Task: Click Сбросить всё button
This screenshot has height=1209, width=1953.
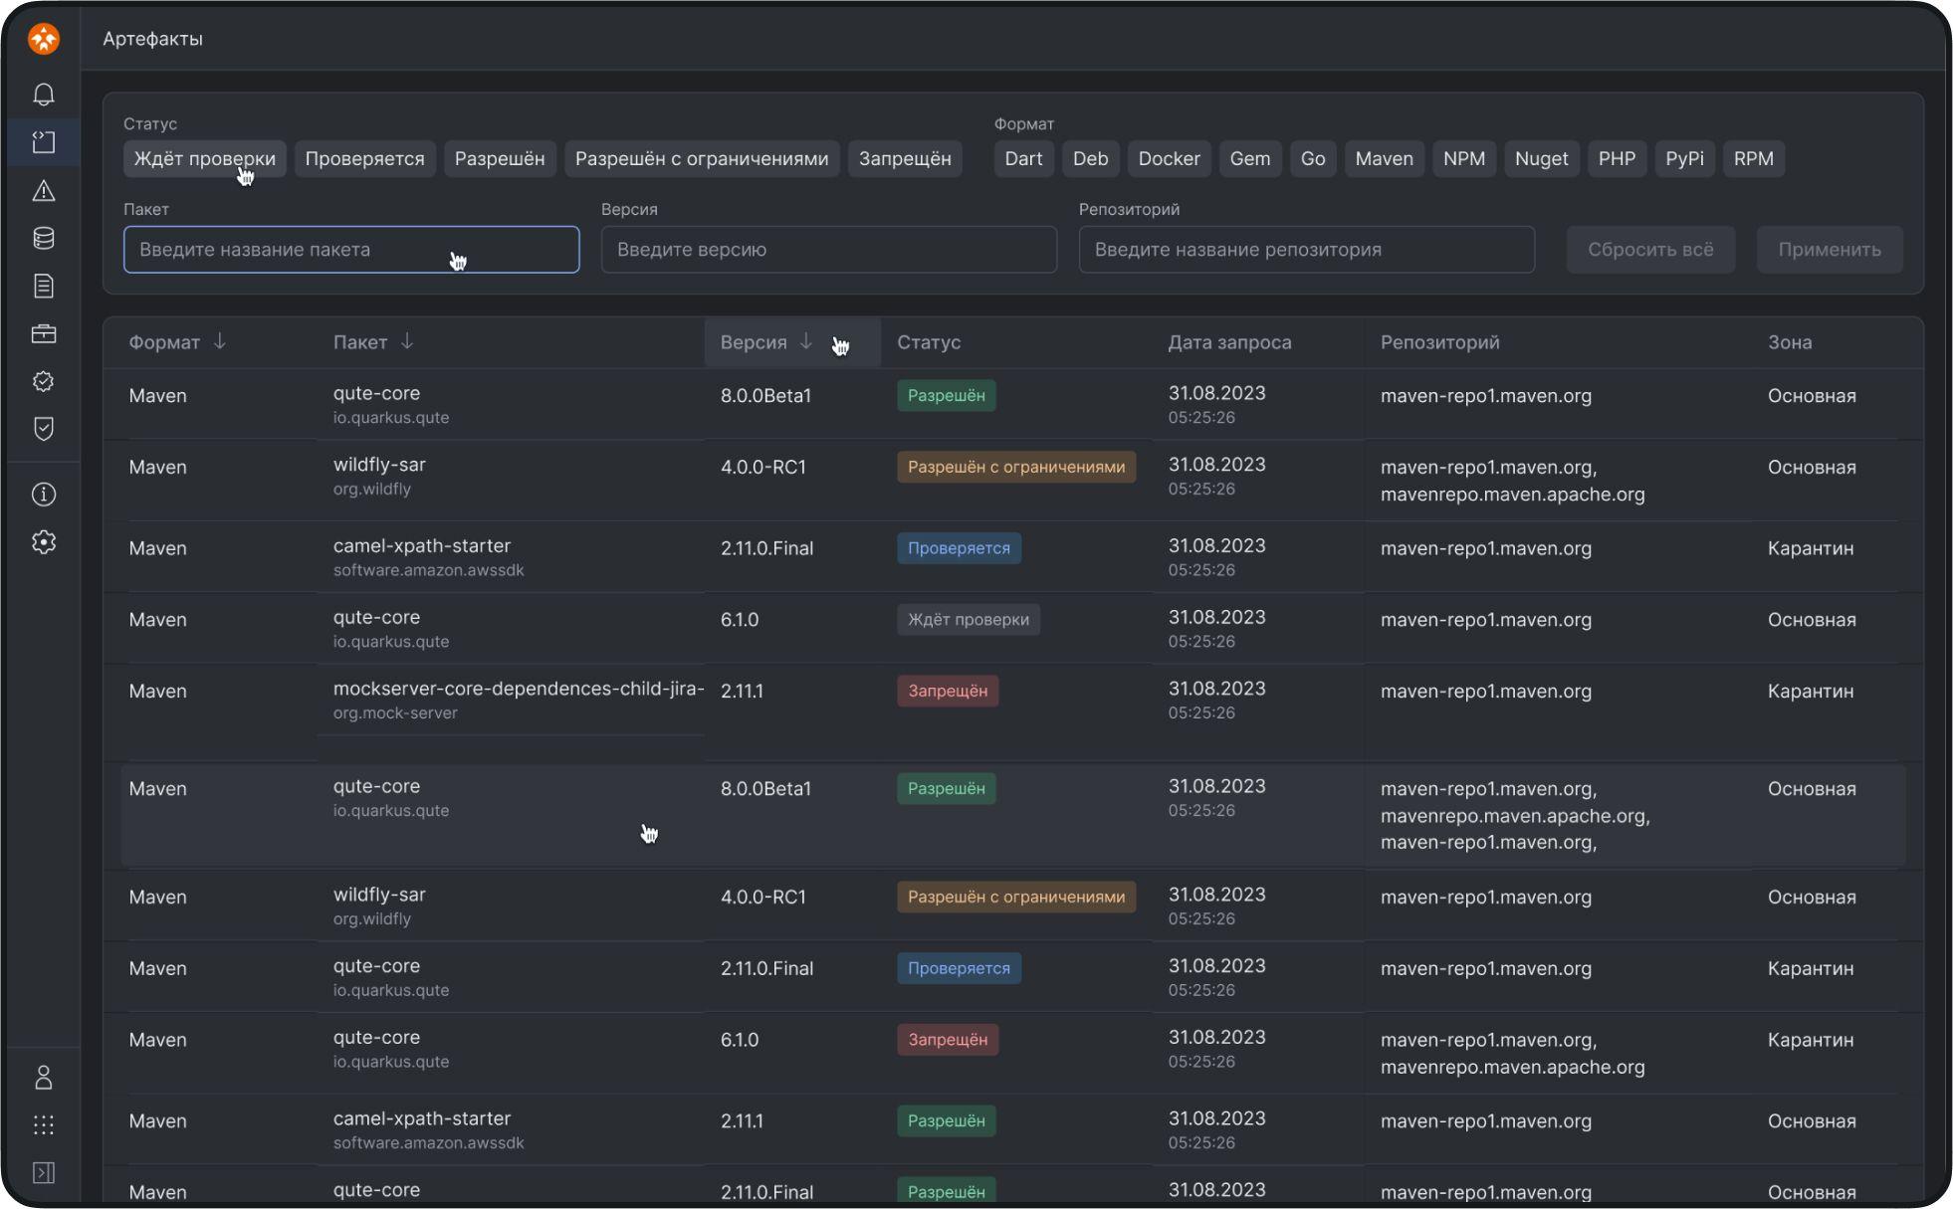Action: click(1650, 250)
